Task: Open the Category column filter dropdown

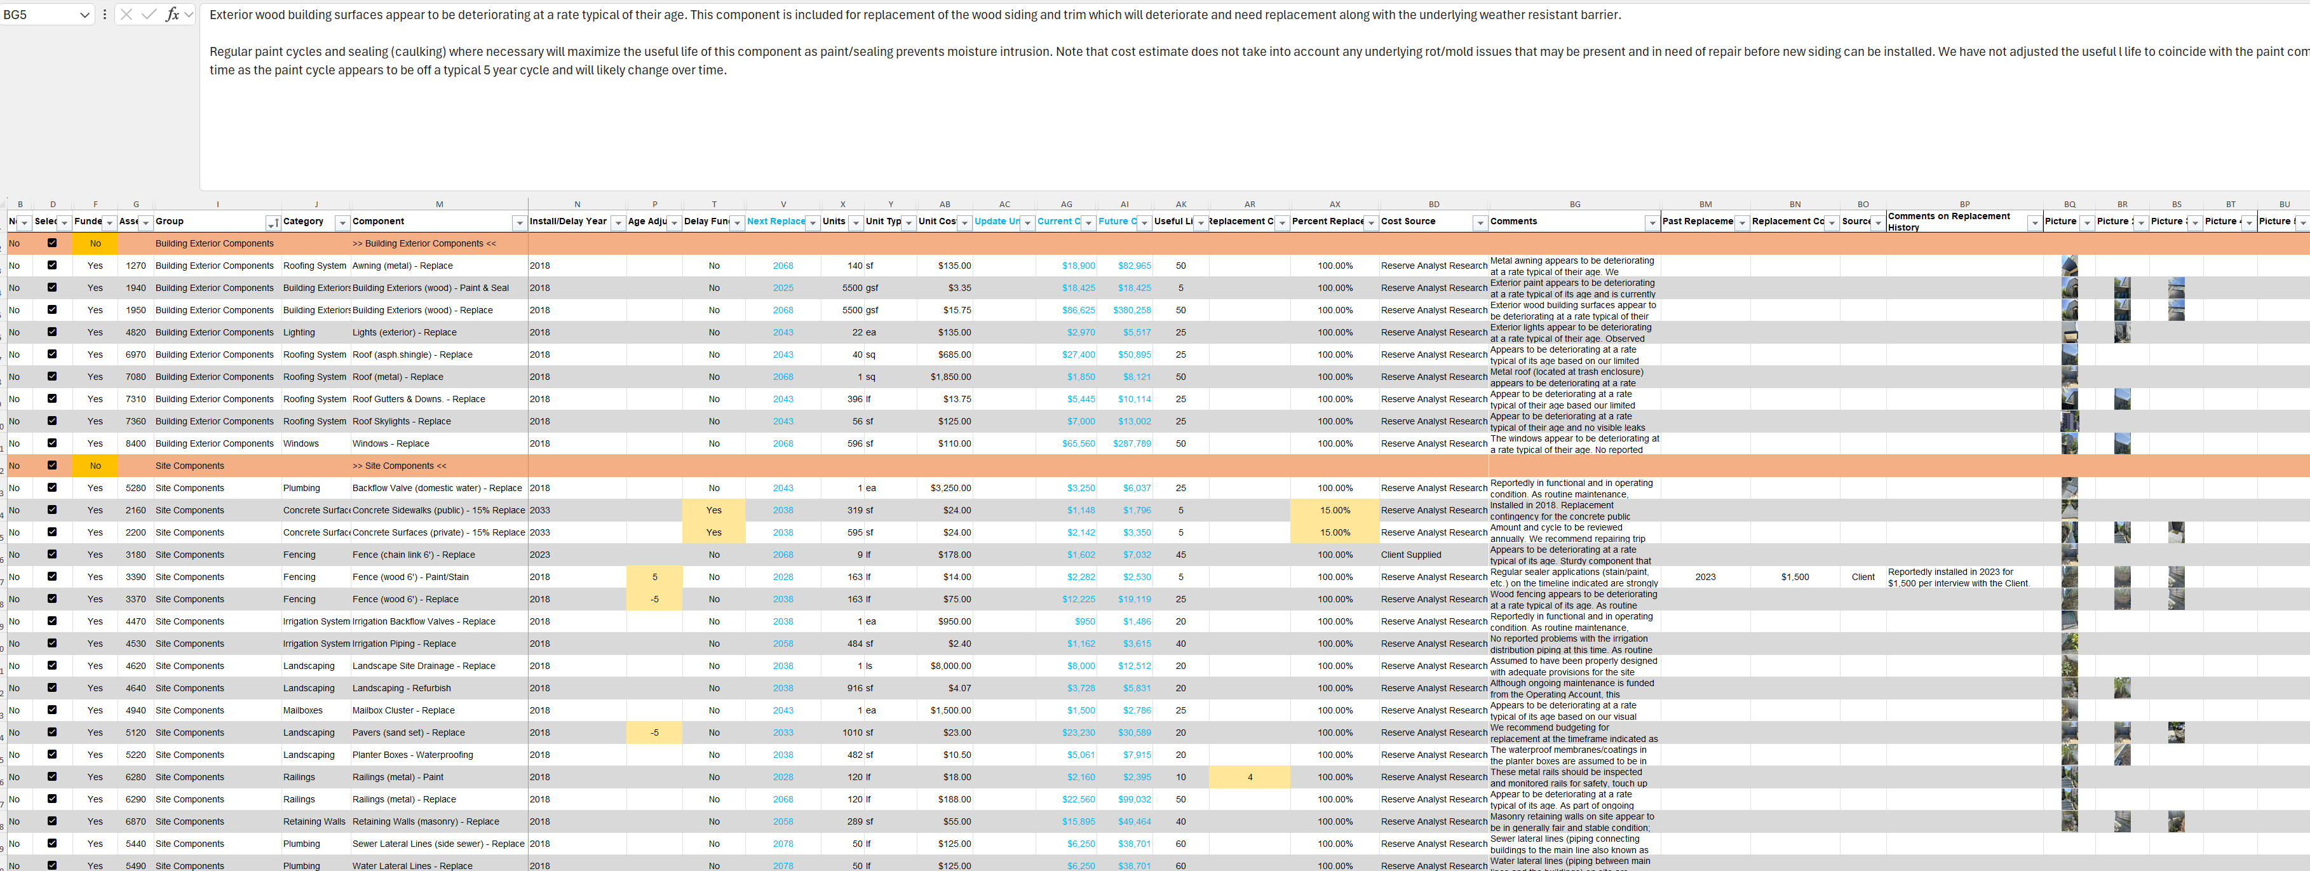Action: tap(342, 222)
